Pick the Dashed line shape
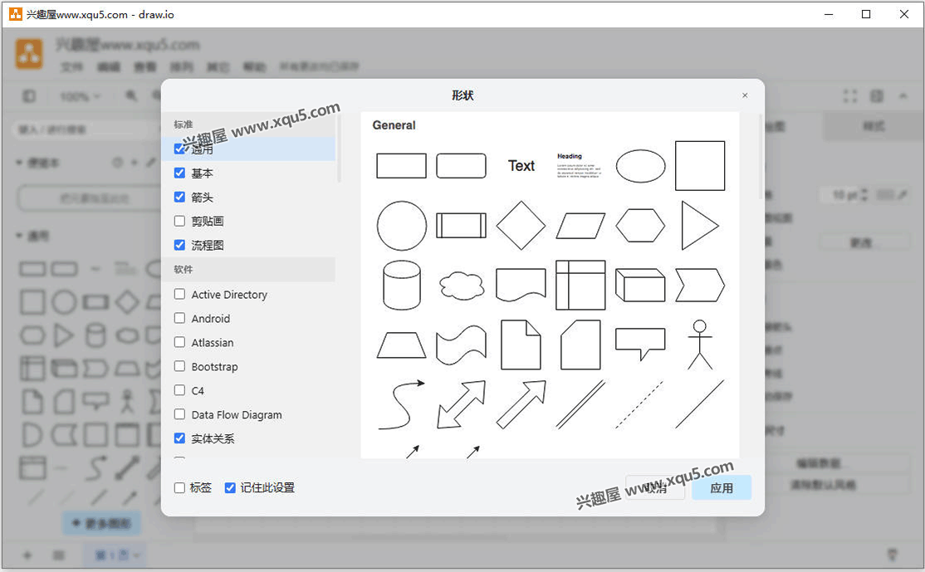This screenshot has width=925, height=572. 641,405
